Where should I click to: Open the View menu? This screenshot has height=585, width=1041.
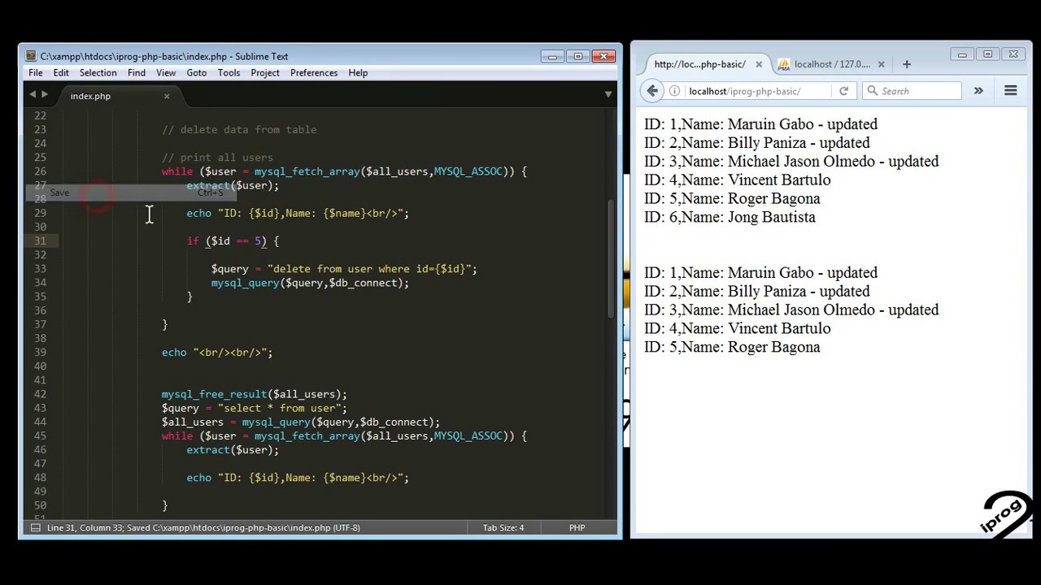[x=166, y=72]
